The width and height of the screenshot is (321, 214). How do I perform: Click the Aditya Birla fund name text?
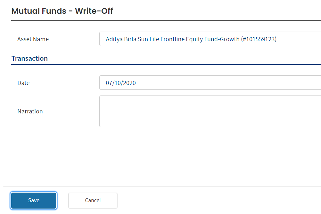pyautogui.click(x=121, y=39)
